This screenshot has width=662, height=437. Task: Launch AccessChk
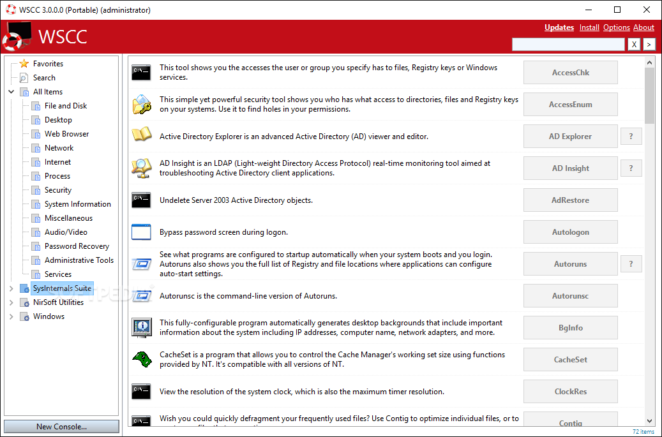tap(570, 73)
